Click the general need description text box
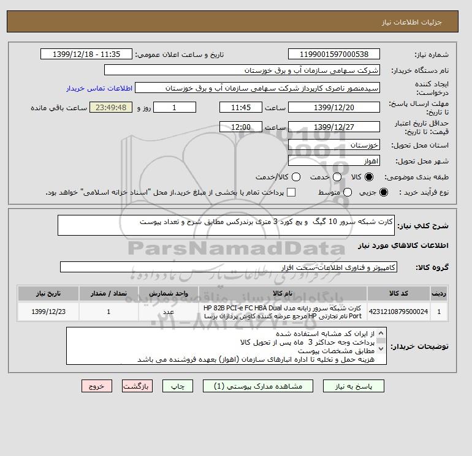 [x=226, y=225]
